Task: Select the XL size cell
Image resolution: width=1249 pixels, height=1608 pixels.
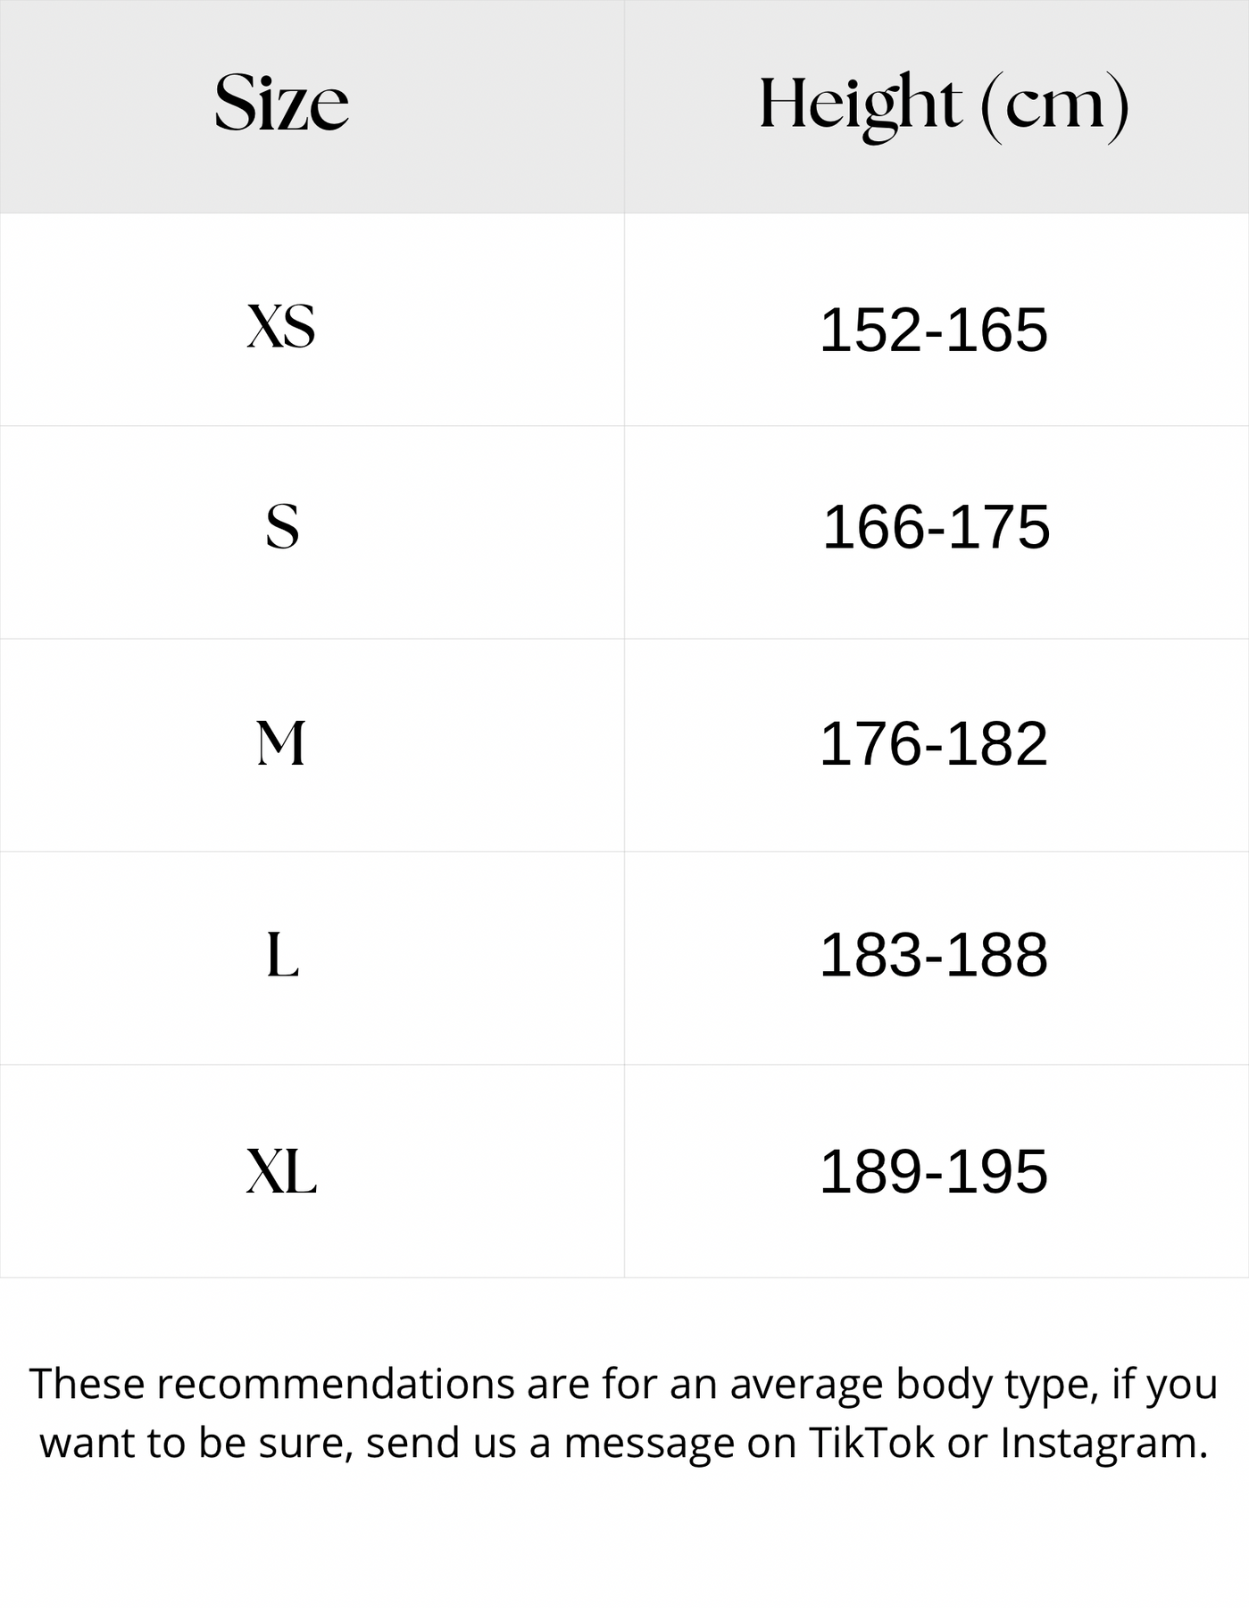Action: point(281,1171)
